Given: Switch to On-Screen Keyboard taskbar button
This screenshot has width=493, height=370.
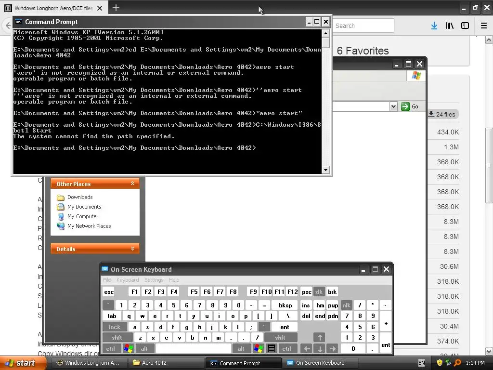Looking at the screenshot, I should click(320, 363).
